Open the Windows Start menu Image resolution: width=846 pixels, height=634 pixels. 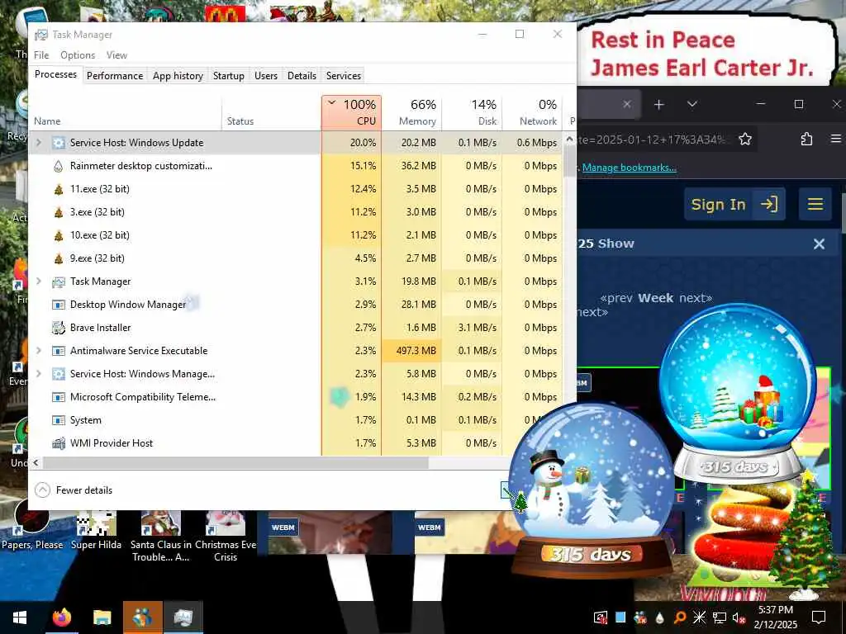point(20,617)
